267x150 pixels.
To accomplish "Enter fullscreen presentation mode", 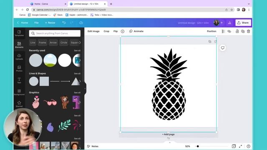I will click(x=240, y=146).
